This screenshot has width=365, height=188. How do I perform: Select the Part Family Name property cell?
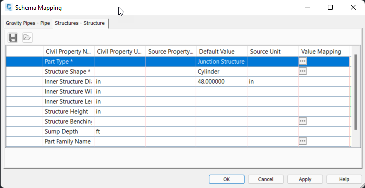(69, 142)
